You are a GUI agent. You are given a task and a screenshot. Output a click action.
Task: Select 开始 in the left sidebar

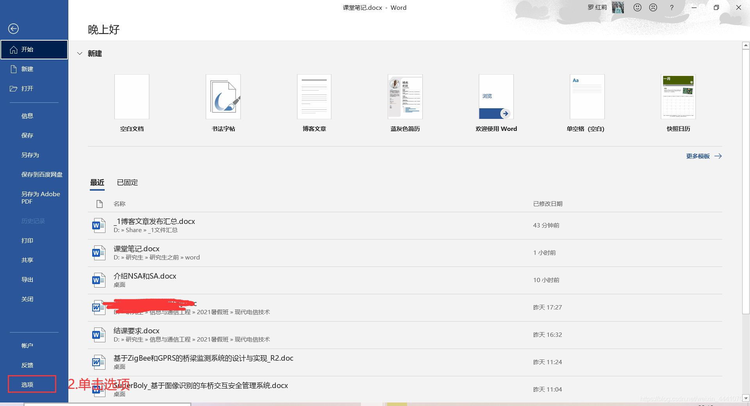click(34, 50)
